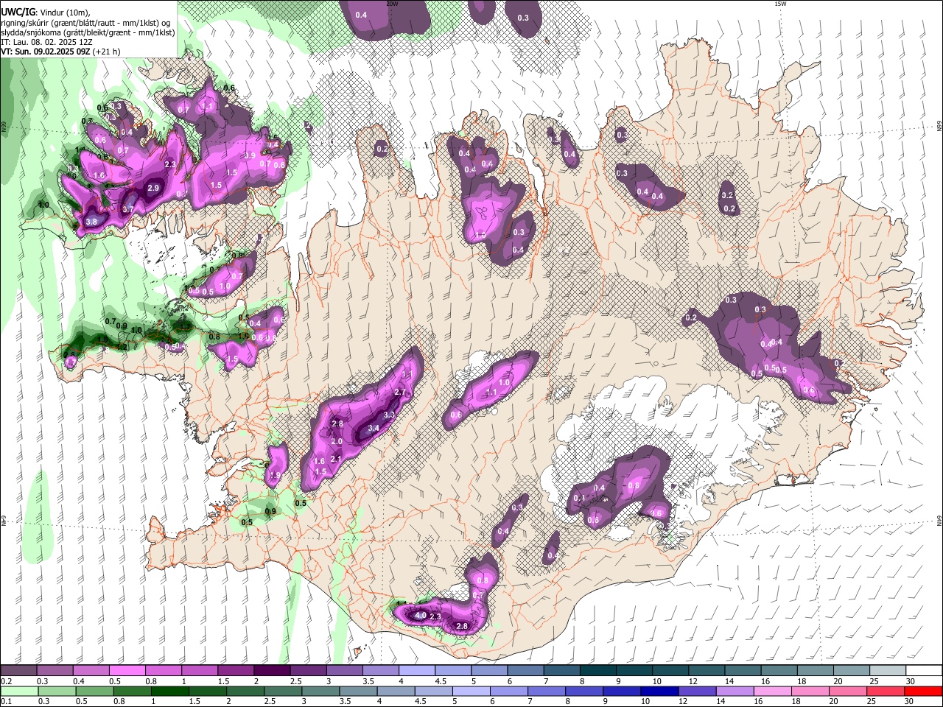This screenshot has width=943, height=707.
Task: Pick the 25–30 crimson swatch in lower legend row
Action: point(886,691)
